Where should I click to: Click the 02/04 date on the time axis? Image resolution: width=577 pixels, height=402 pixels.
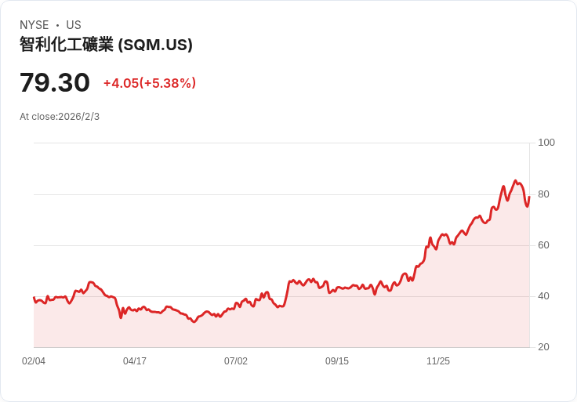point(34,361)
